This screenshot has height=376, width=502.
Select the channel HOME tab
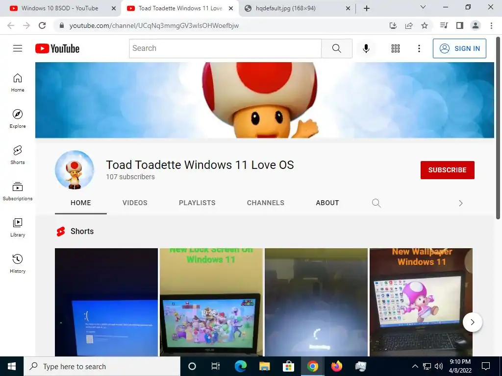[x=81, y=203]
